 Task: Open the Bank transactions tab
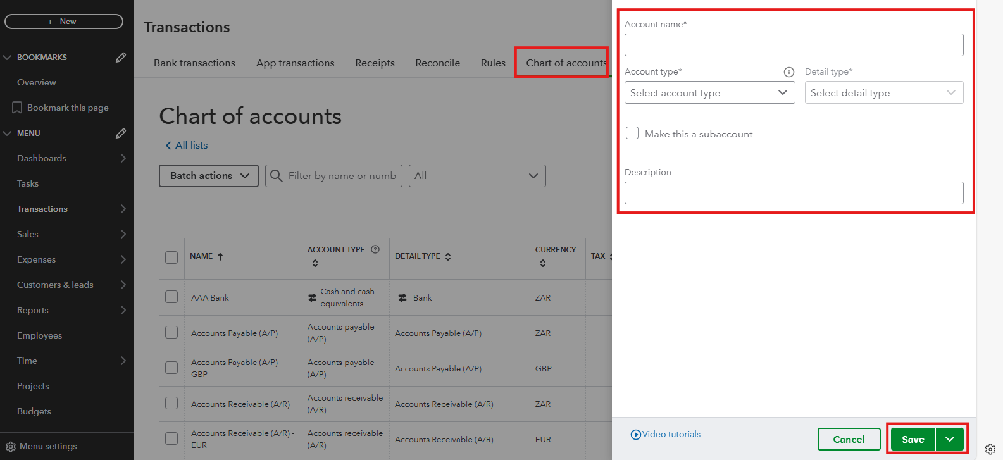194,63
